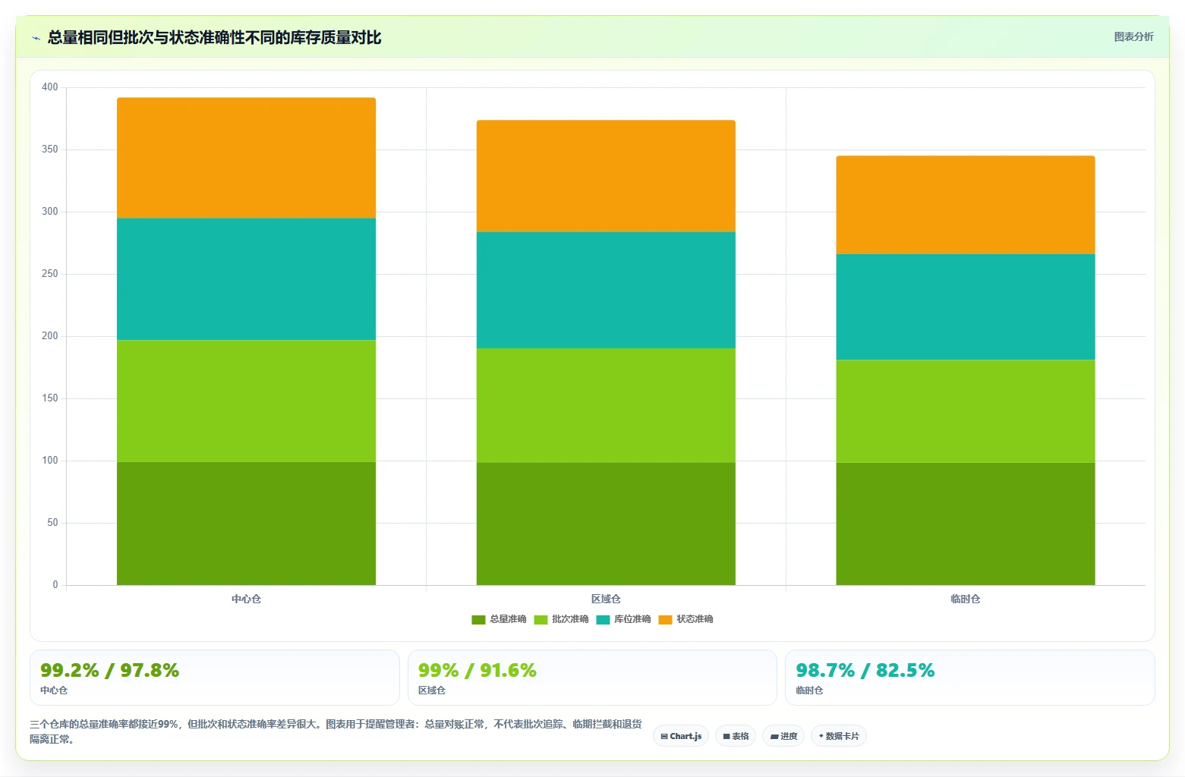Click the 400 tick on the y-axis
Image resolution: width=1185 pixels, height=777 pixels.
pyautogui.click(x=50, y=87)
